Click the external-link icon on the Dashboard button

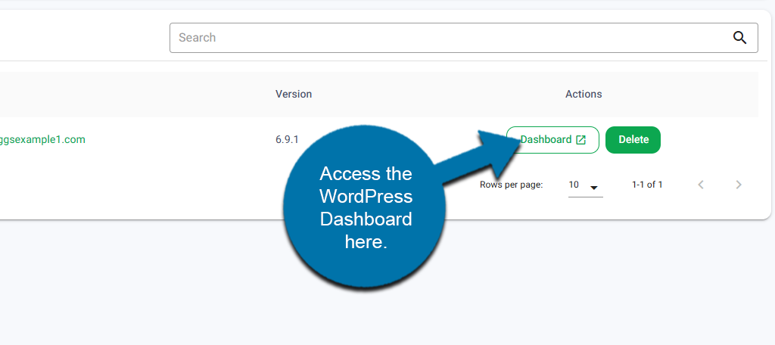click(x=581, y=140)
